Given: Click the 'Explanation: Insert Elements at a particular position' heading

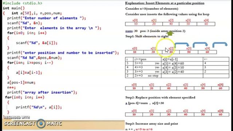Looking at the screenshot, I should point(165,3).
